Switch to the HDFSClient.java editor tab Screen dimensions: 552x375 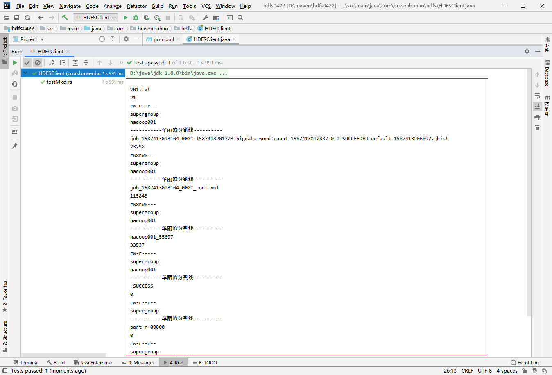coord(211,39)
